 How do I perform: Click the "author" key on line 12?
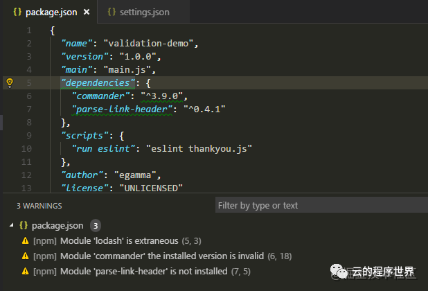coord(82,175)
